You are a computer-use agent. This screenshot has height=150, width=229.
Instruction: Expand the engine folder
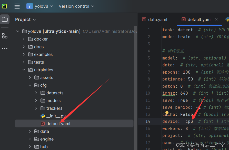pyautogui.click(x=30, y=139)
